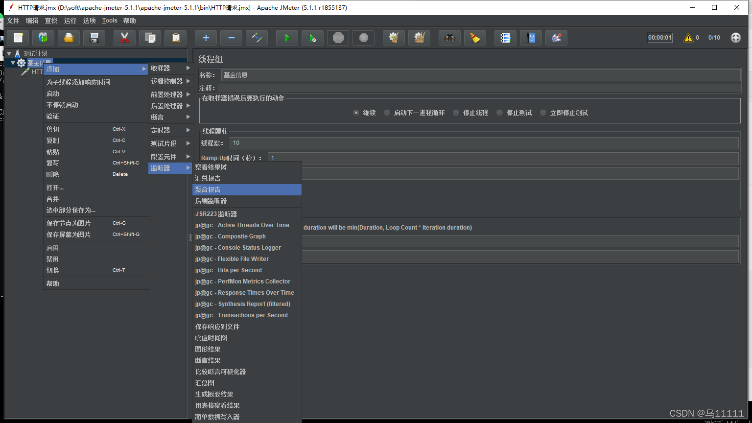Open the 文件 menu

13,21
